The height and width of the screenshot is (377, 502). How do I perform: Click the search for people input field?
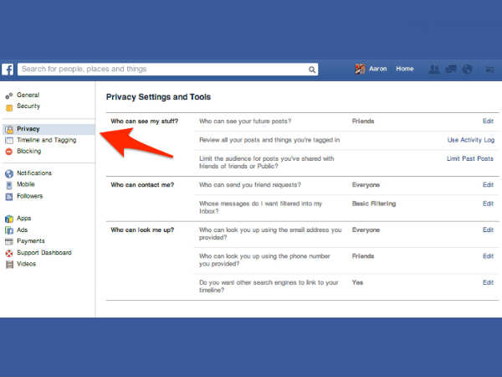[163, 70]
